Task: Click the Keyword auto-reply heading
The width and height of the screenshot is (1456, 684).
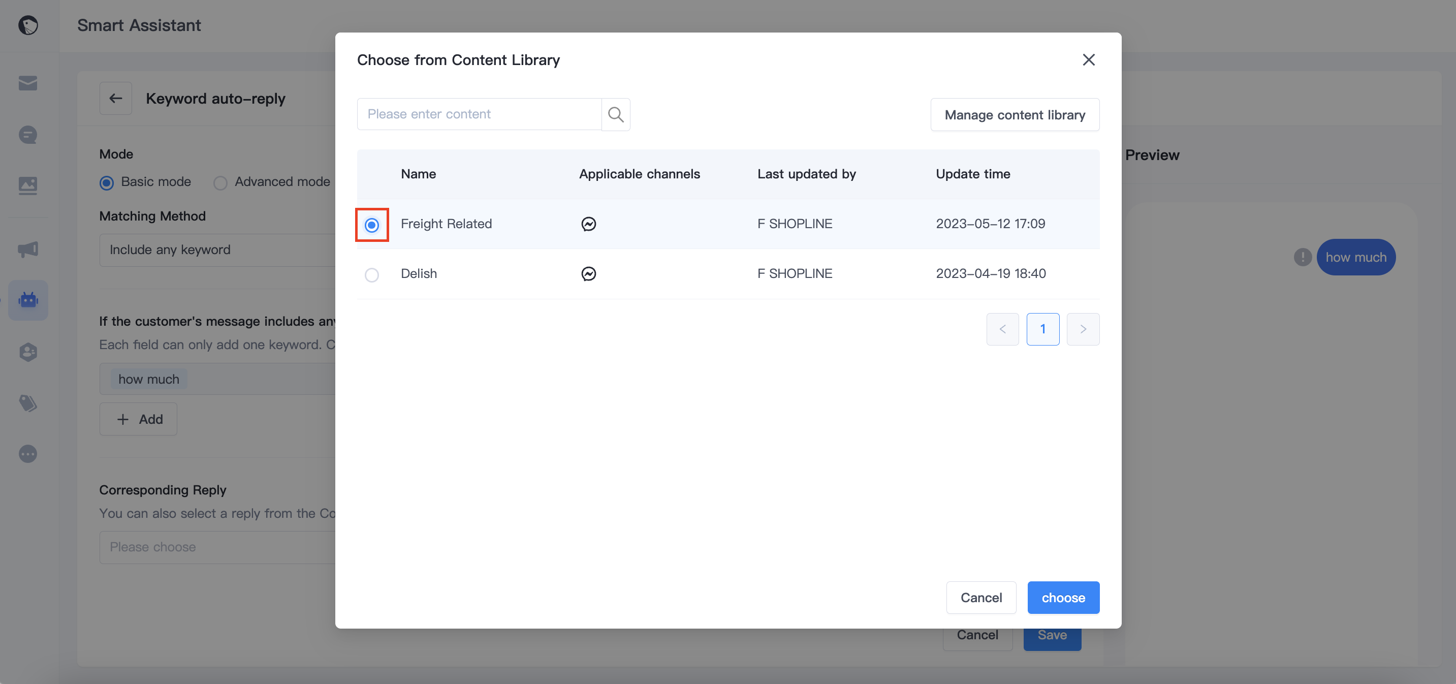Action: tap(215, 99)
